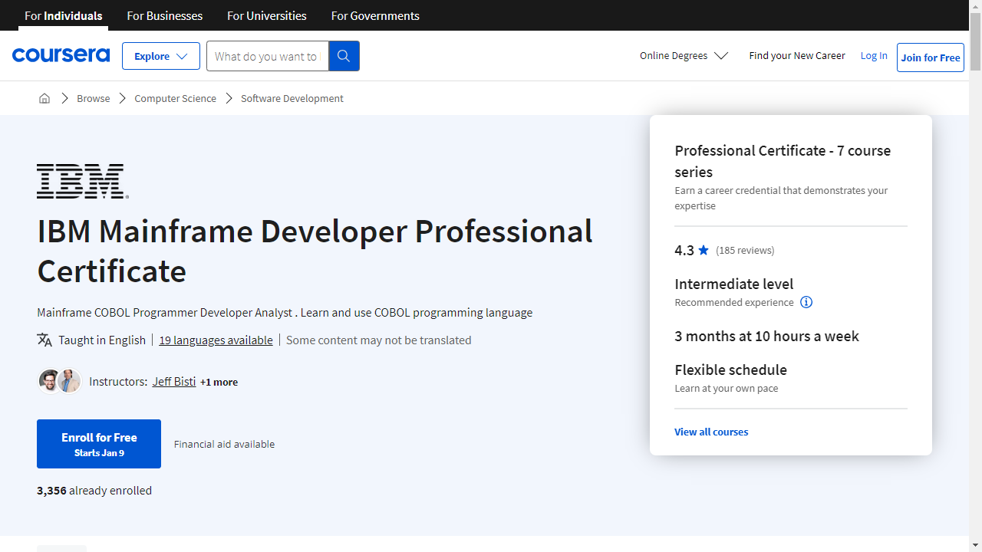982x552 pixels.
Task: Click the Log In link
Action: click(x=874, y=55)
